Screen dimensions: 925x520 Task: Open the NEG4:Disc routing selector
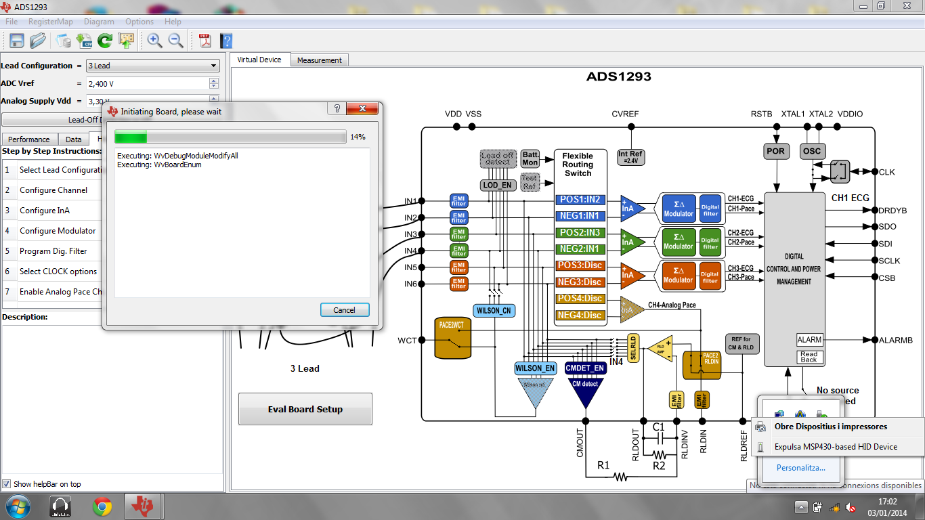579,316
